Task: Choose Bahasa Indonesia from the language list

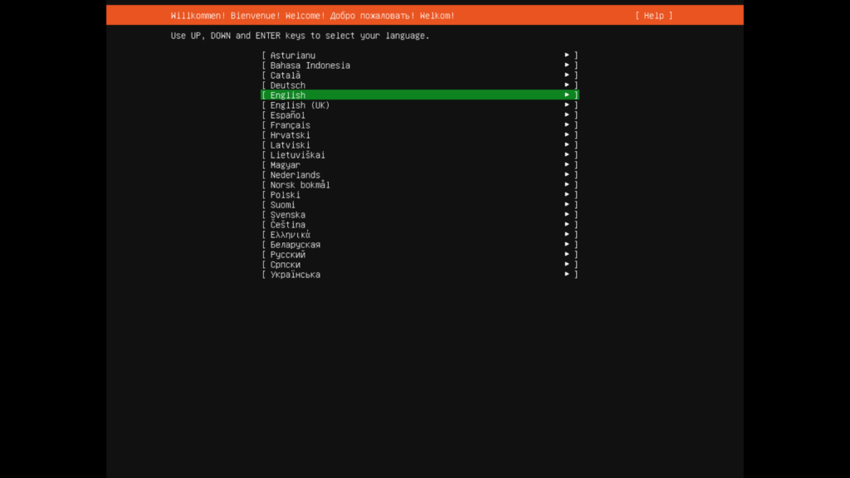Action: (419, 65)
